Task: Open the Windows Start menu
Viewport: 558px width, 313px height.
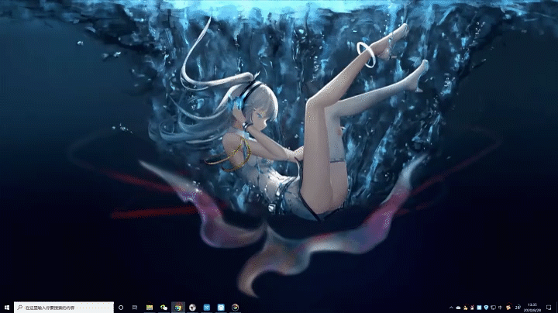Action: 6,307
